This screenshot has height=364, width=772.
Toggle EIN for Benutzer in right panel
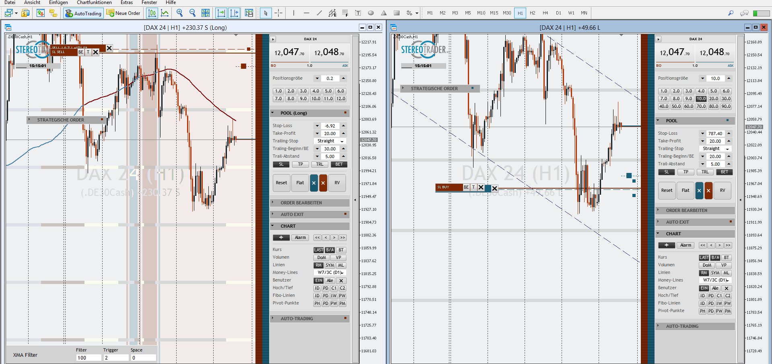tap(703, 288)
